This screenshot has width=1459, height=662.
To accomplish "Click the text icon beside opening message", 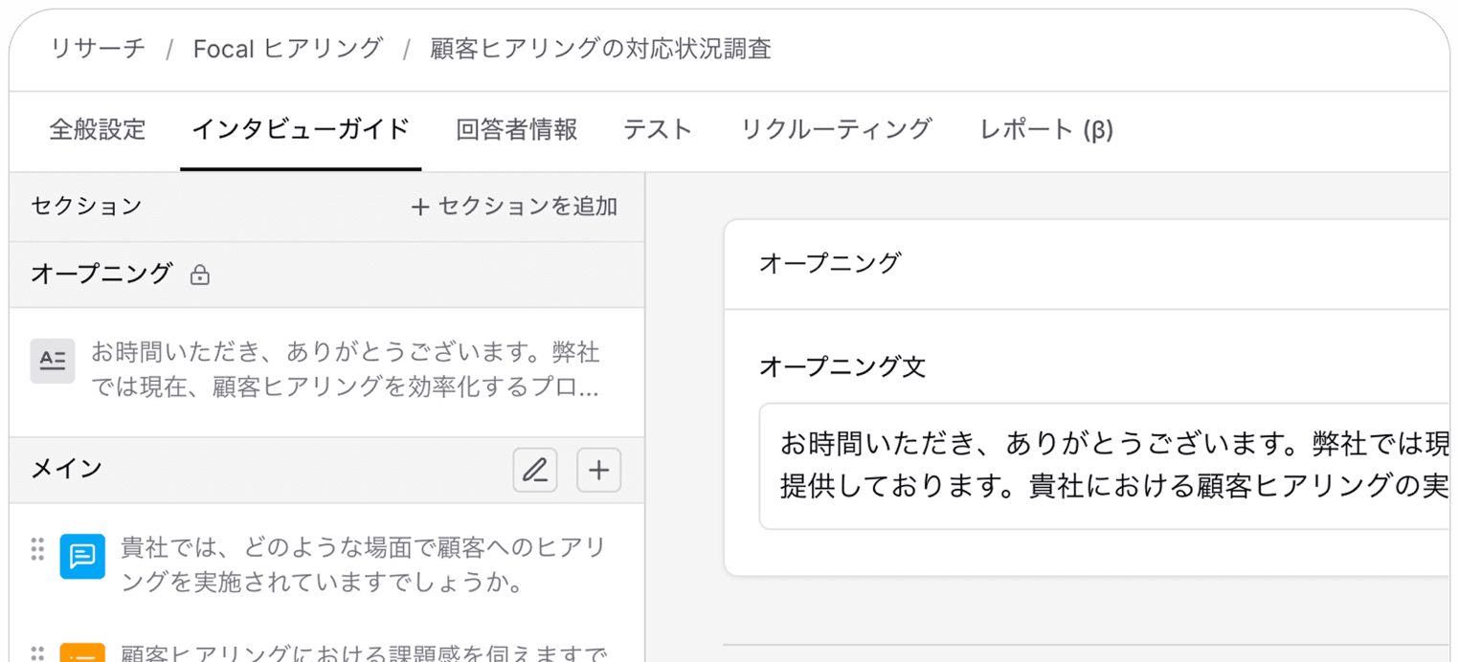I will [x=53, y=361].
